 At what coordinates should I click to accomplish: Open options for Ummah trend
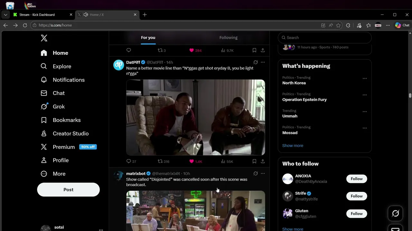pyautogui.click(x=365, y=112)
